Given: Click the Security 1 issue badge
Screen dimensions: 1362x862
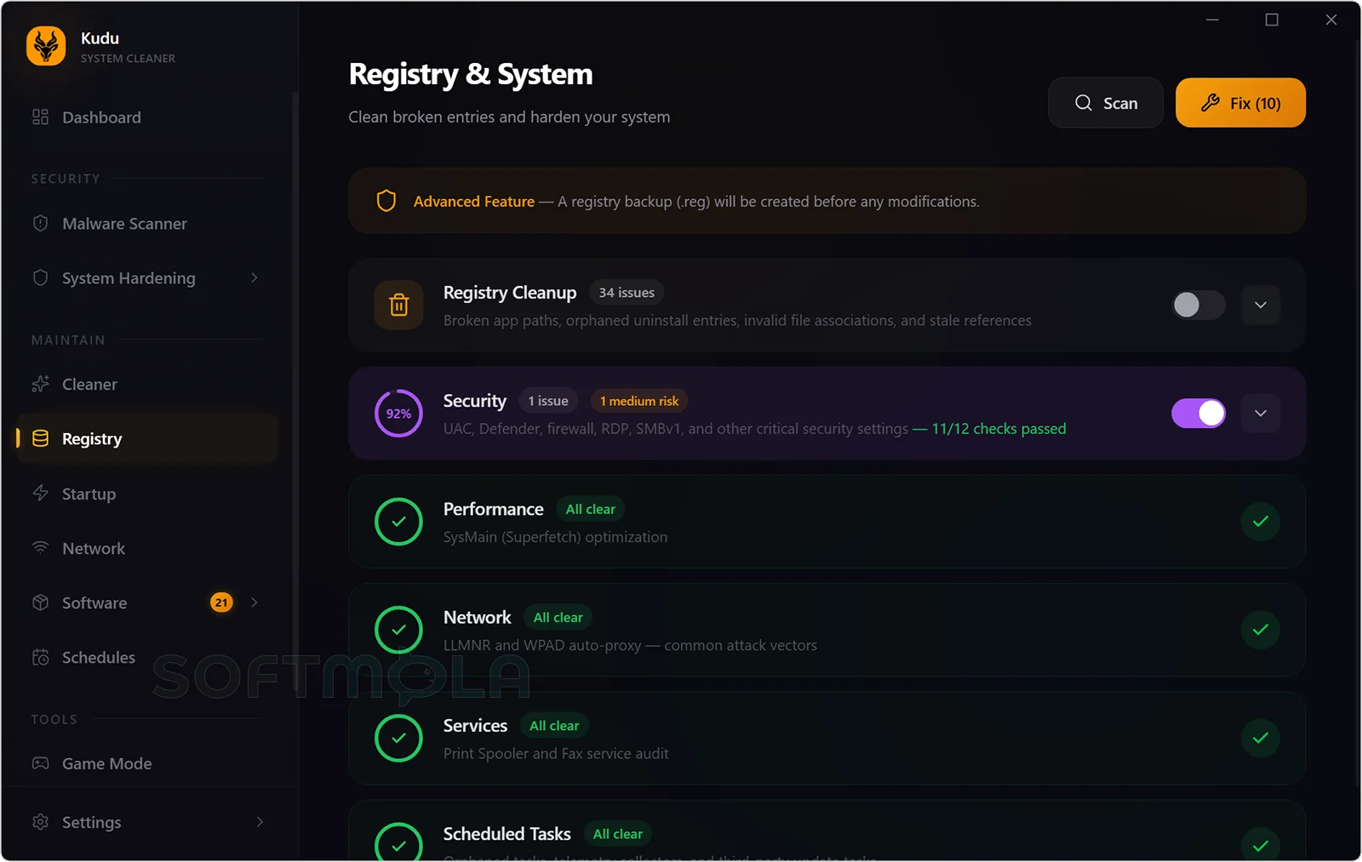Looking at the screenshot, I should tap(548, 401).
